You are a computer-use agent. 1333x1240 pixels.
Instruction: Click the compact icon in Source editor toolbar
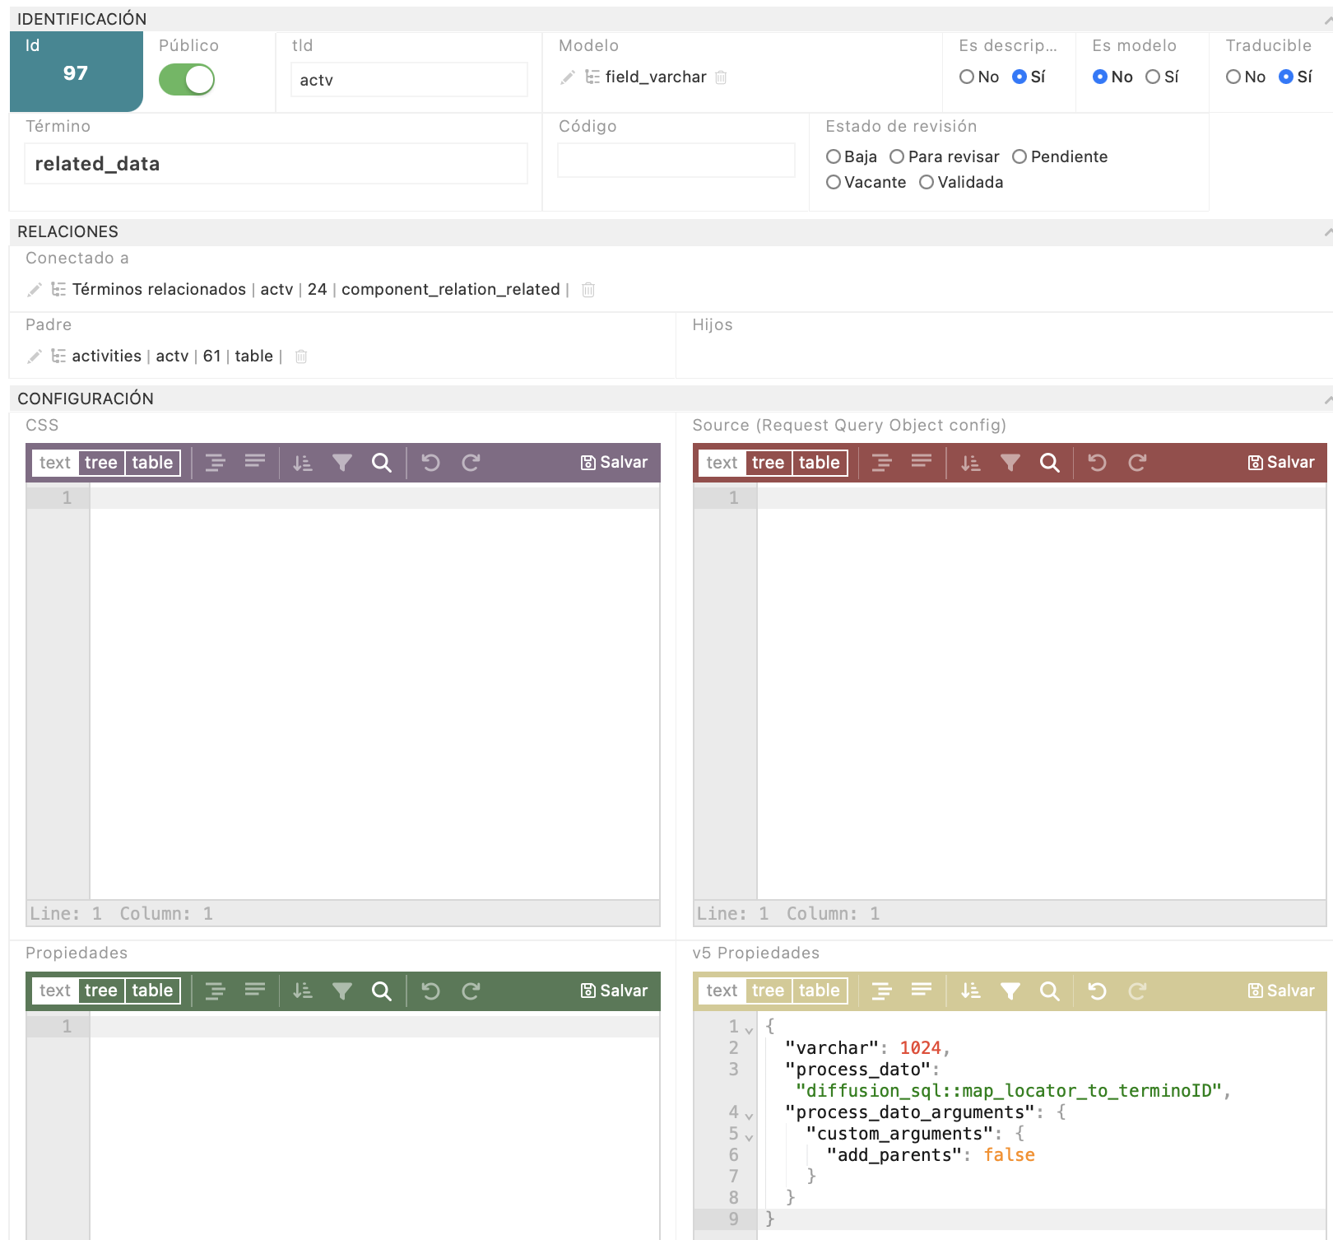pos(922,461)
